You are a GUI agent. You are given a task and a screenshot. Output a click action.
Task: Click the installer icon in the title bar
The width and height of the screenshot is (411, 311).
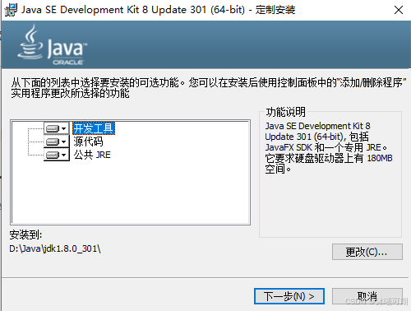pyautogui.click(x=11, y=10)
